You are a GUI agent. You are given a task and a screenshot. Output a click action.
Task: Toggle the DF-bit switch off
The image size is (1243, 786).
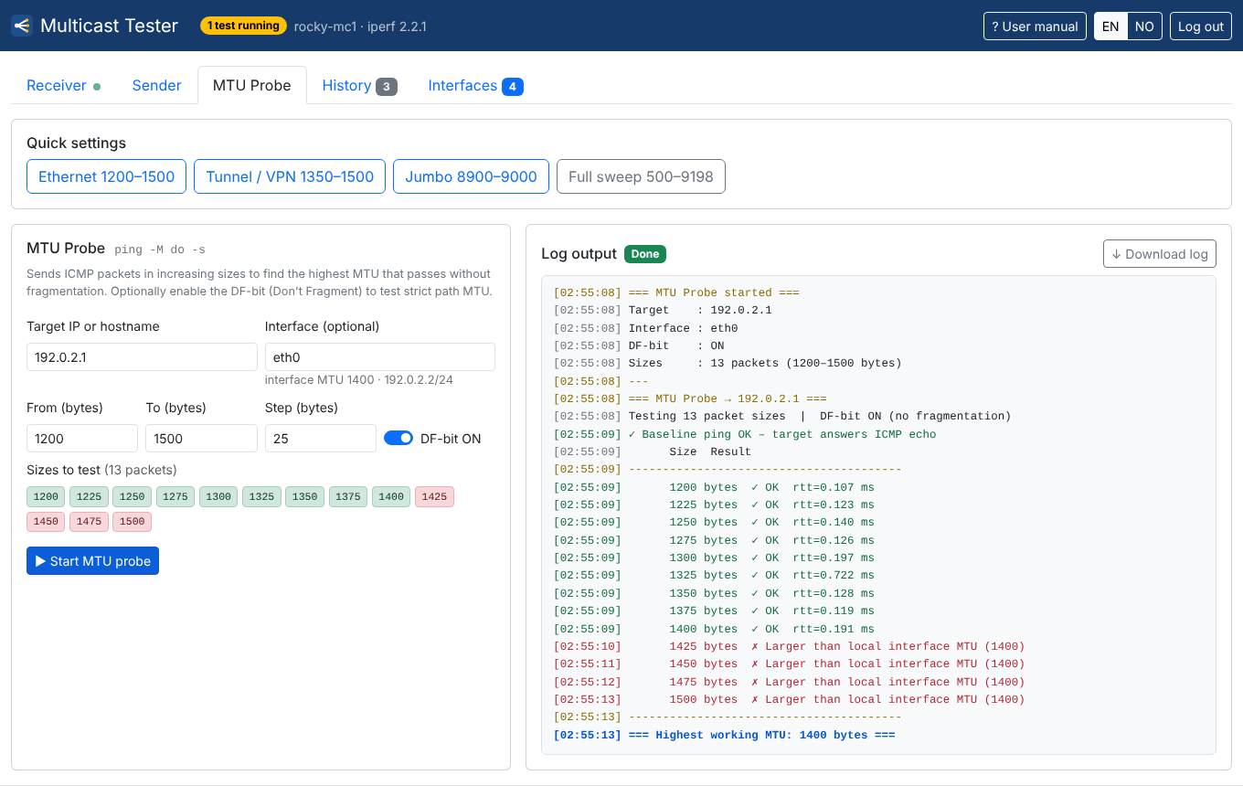398,438
